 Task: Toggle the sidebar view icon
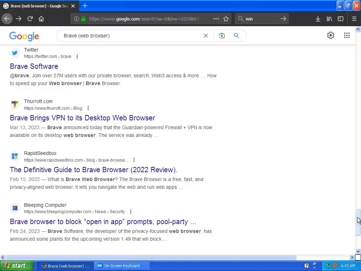click(x=341, y=19)
